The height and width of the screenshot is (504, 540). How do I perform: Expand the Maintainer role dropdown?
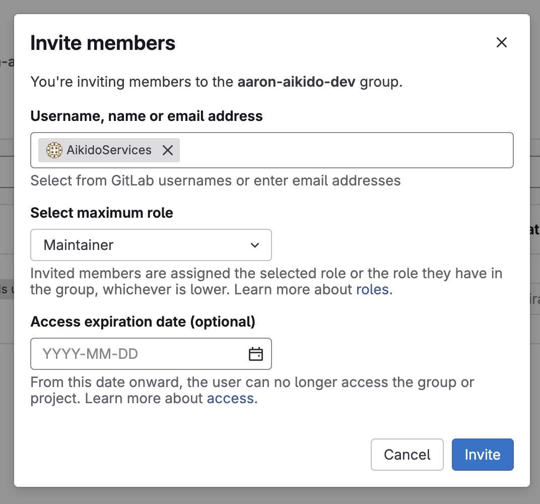pos(151,245)
